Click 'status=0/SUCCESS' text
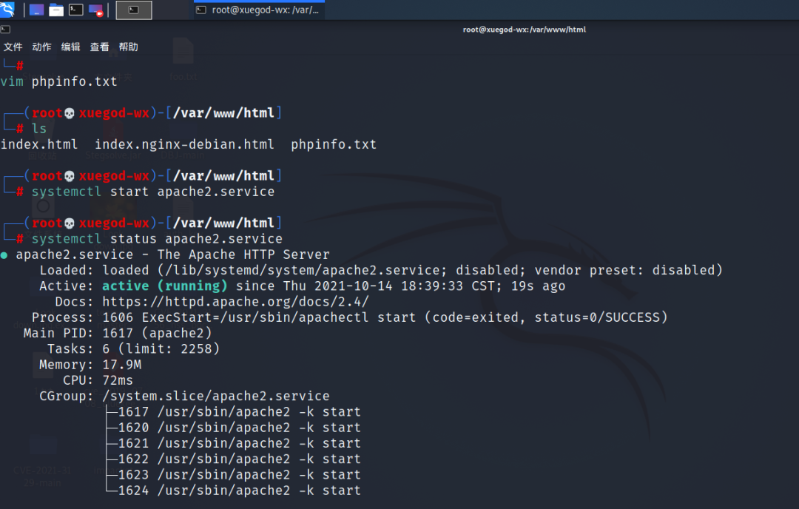799x509 pixels. pyautogui.click(x=597, y=317)
